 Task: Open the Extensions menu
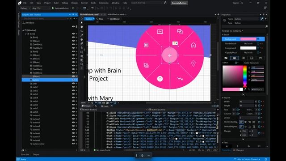tap(104, 3)
